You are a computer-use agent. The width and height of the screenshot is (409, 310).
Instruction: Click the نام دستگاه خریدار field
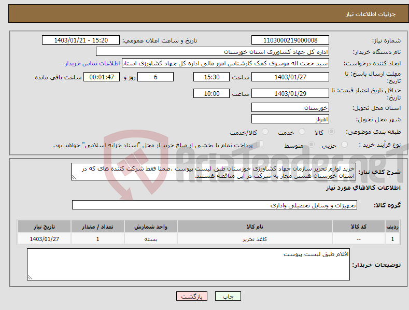[213, 52]
